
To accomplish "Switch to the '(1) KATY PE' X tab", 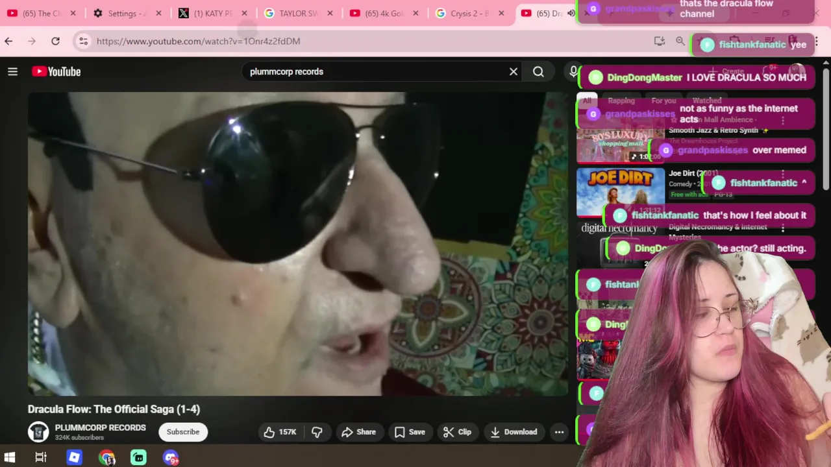I will [213, 13].
